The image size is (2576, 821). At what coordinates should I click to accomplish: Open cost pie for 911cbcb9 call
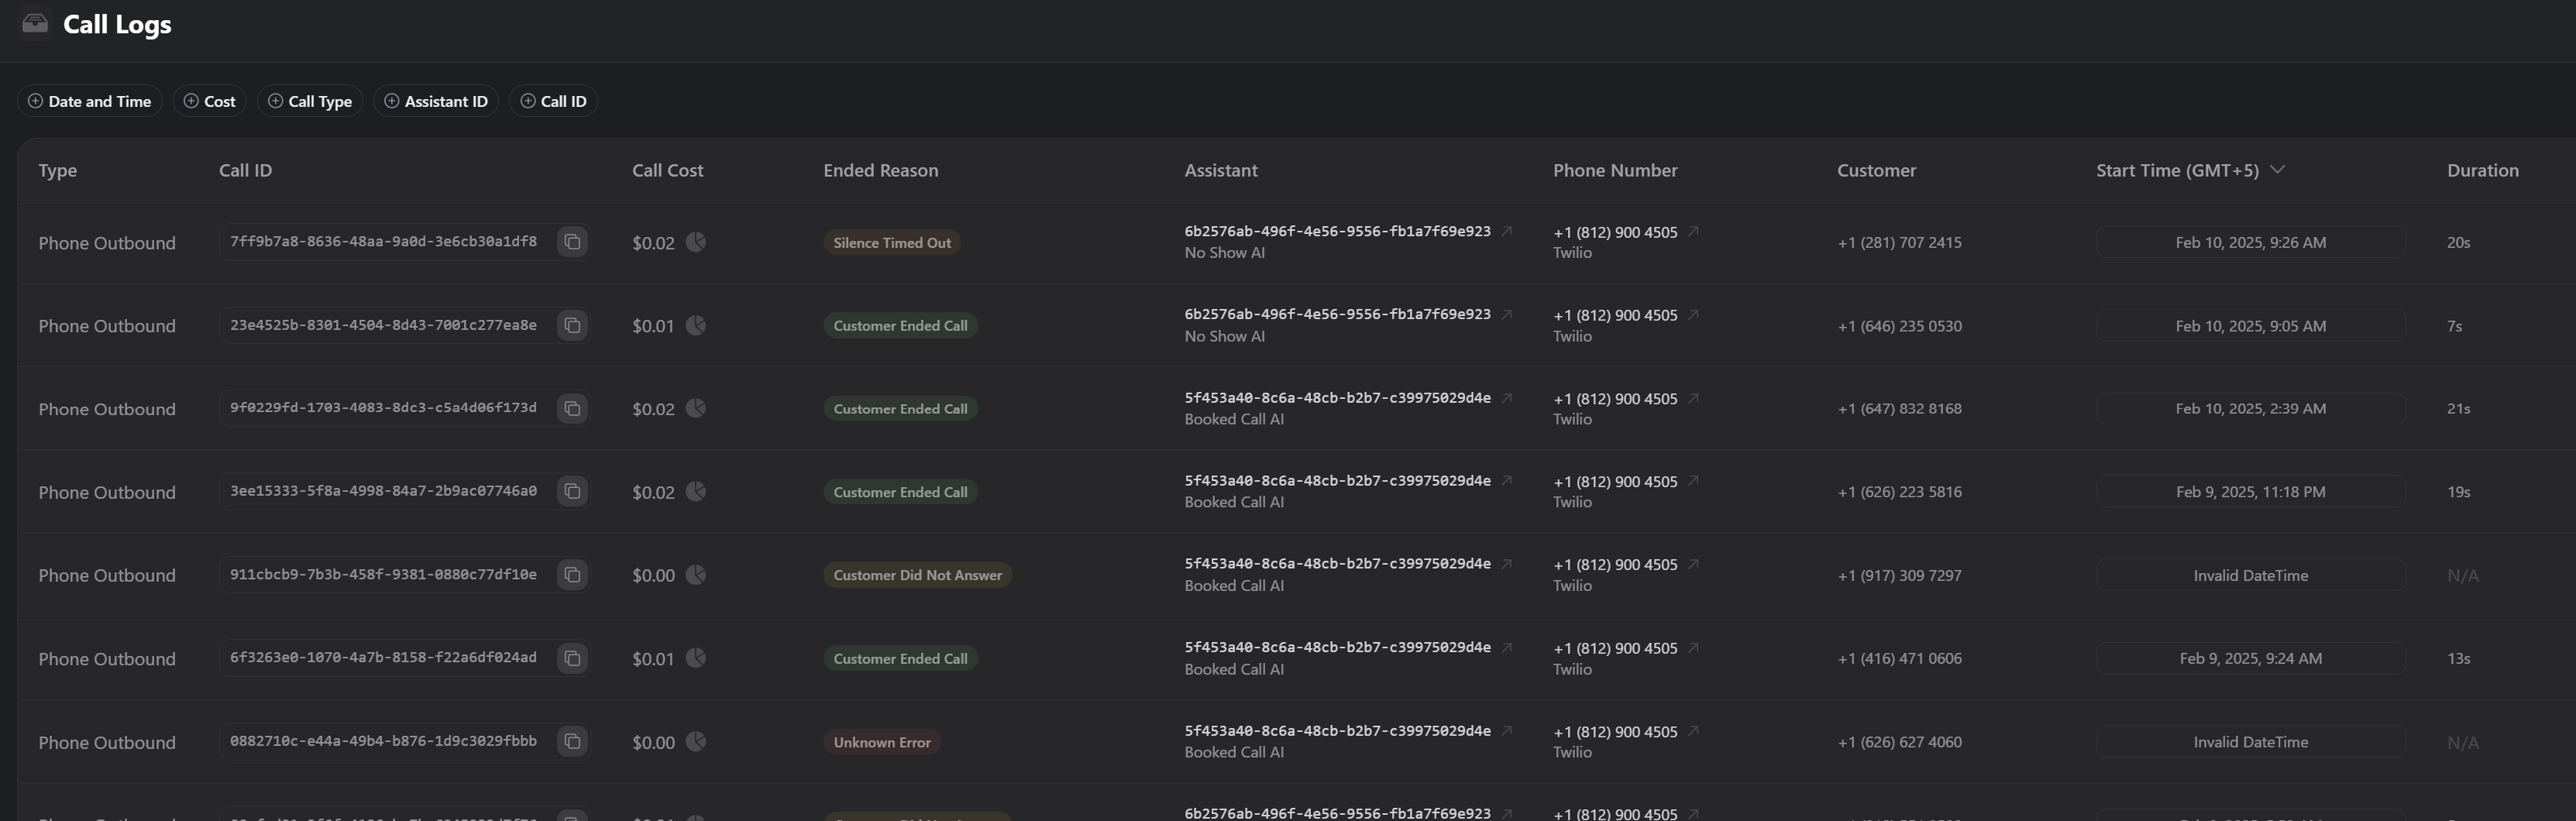696,575
